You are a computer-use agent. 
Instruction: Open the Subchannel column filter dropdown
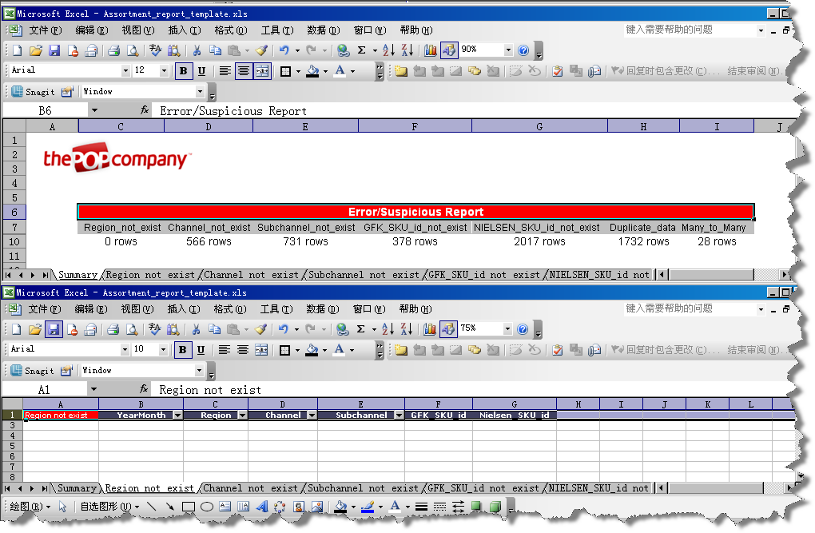tap(398, 416)
